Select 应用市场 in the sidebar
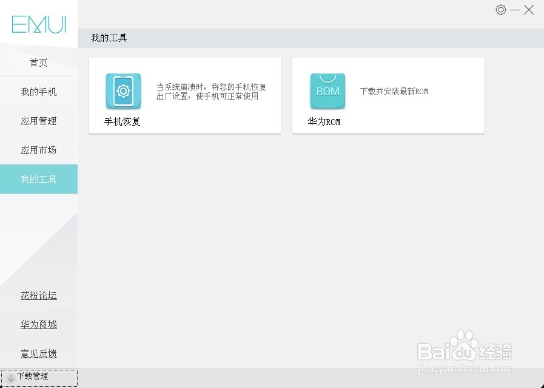The height and width of the screenshot is (388, 544). (x=38, y=150)
